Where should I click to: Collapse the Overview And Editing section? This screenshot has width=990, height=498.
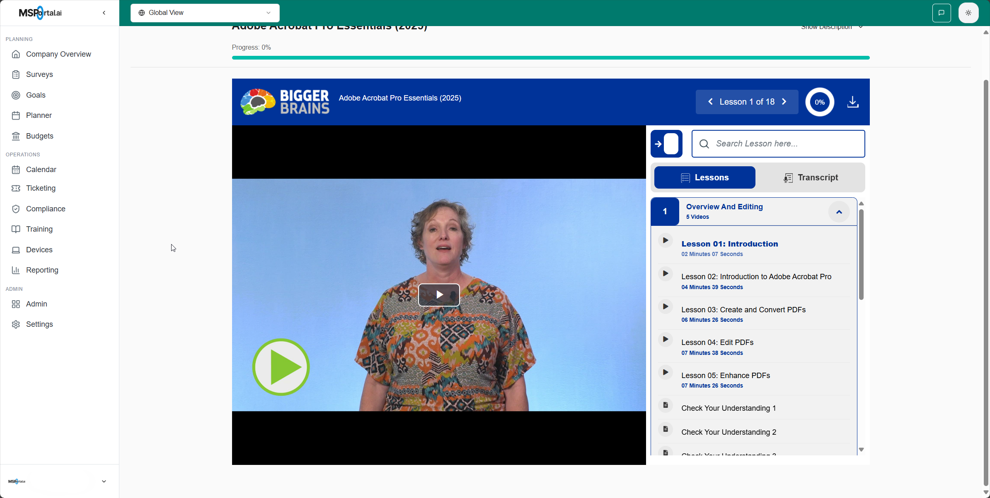coord(839,212)
